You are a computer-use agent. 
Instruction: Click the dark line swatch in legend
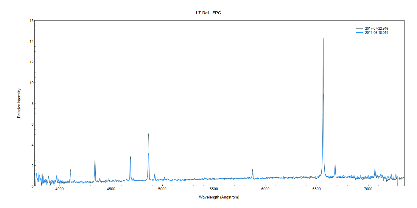[360, 29]
